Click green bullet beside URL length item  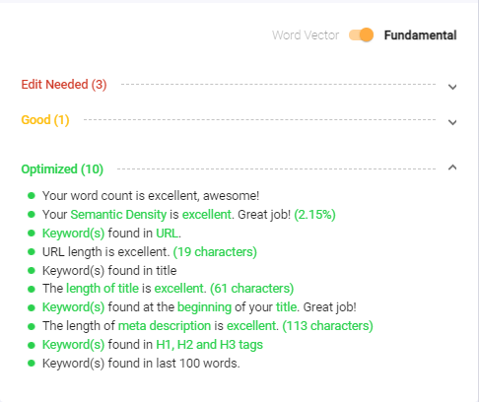32,252
